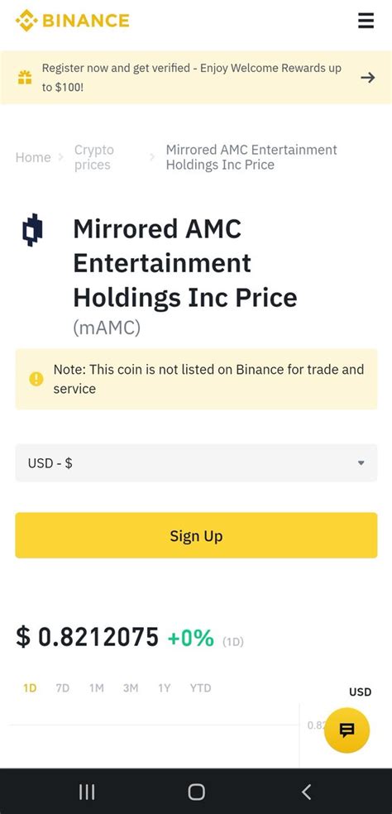Click the Binance logo
Image resolution: width=392 pixels, height=814 pixels.
click(72, 21)
